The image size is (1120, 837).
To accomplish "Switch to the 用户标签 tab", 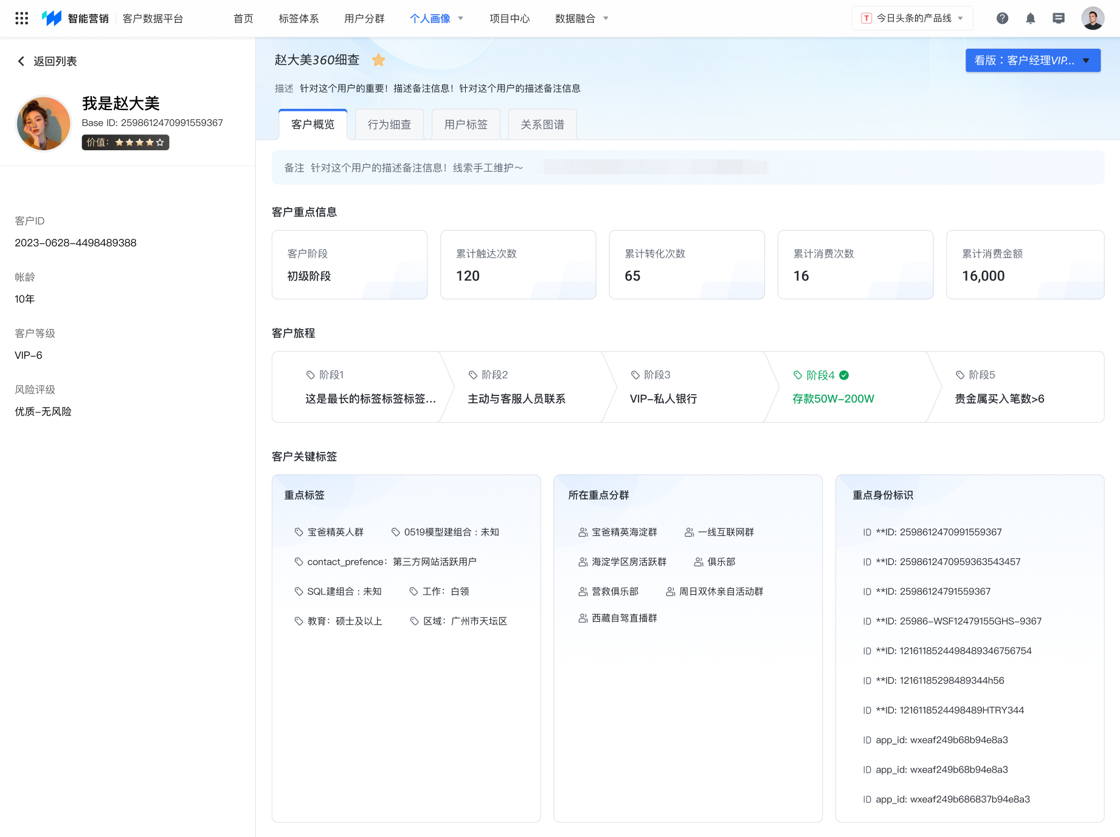I will pos(466,124).
